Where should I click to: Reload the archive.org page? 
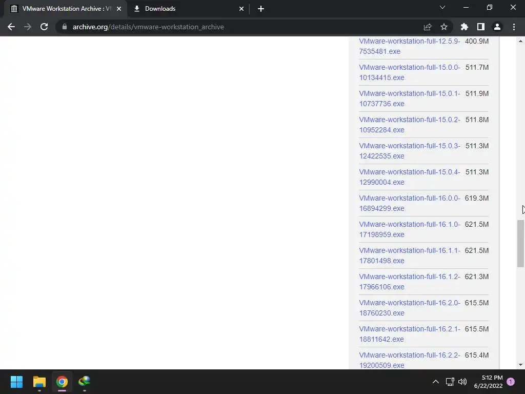44,27
